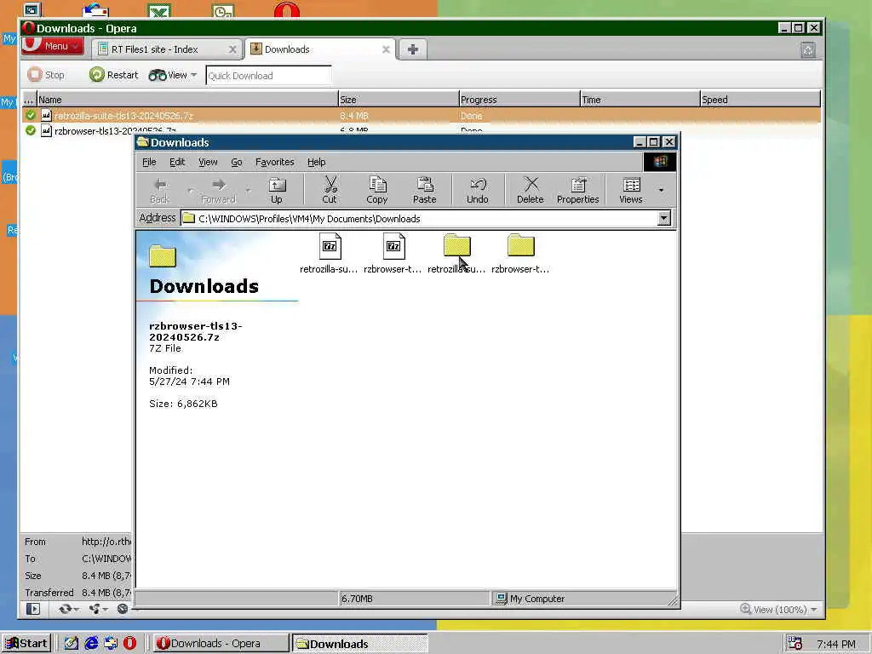Click the Start button
The height and width of the screenshot is (654, 872).
pos(26,644)
